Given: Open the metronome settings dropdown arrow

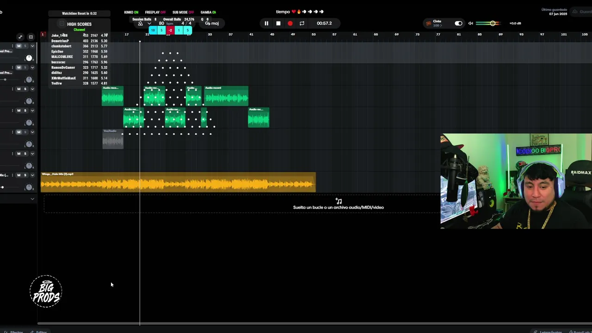Looking at the screenshot, I should (149, 23).
